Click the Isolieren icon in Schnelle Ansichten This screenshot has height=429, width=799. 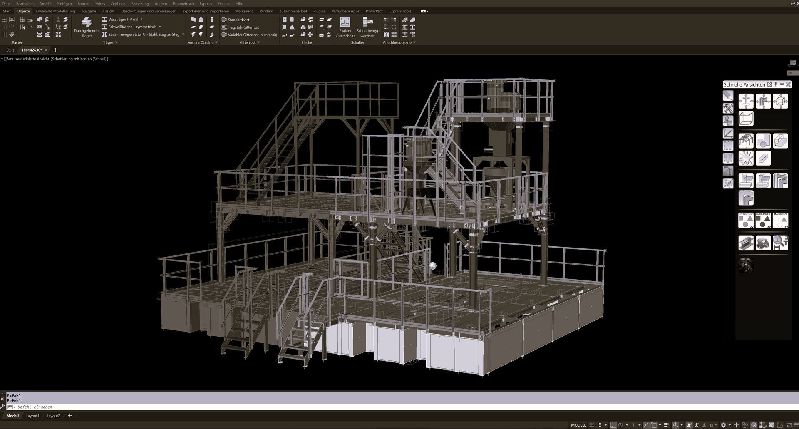click(x=780, y=221)
